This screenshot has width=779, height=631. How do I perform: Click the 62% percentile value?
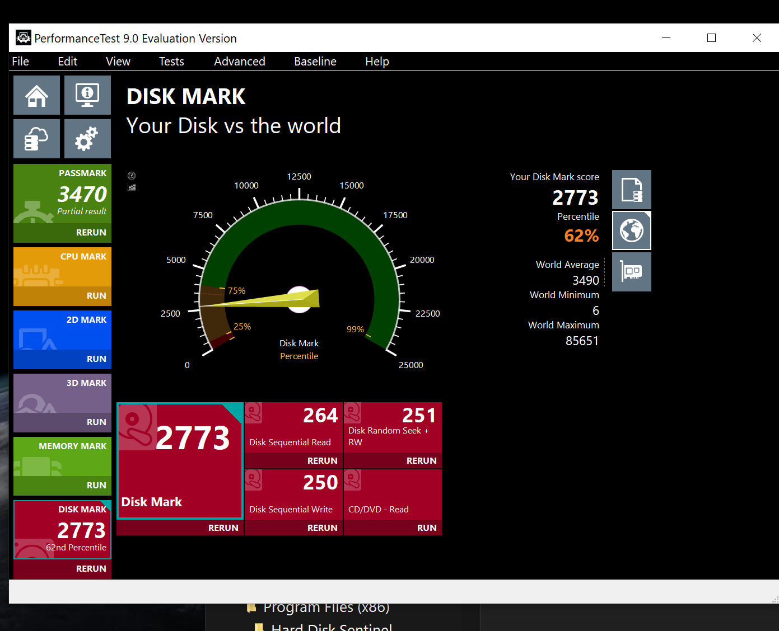pyautogui.click(x=581, y=236)
